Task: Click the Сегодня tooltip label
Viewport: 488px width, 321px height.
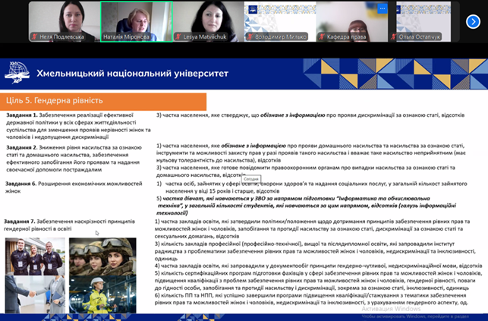Action: pos(251,179)
